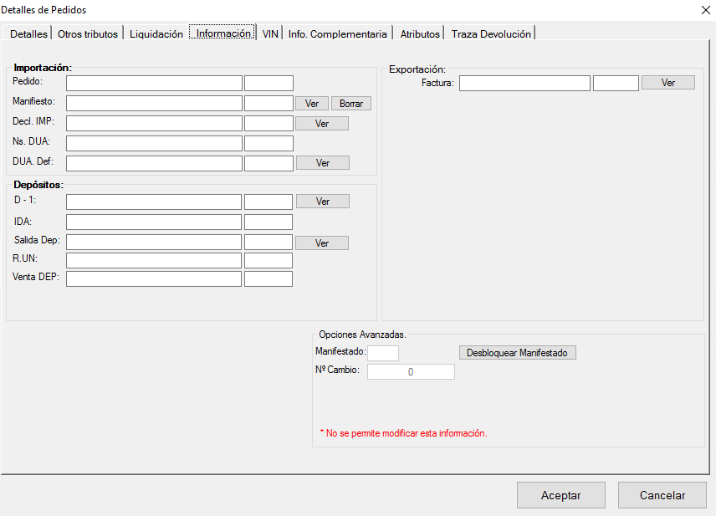This screenshot has width=716, height=516.
Task: Click Ver button next to Manifiesto
Action: point(312,104)
